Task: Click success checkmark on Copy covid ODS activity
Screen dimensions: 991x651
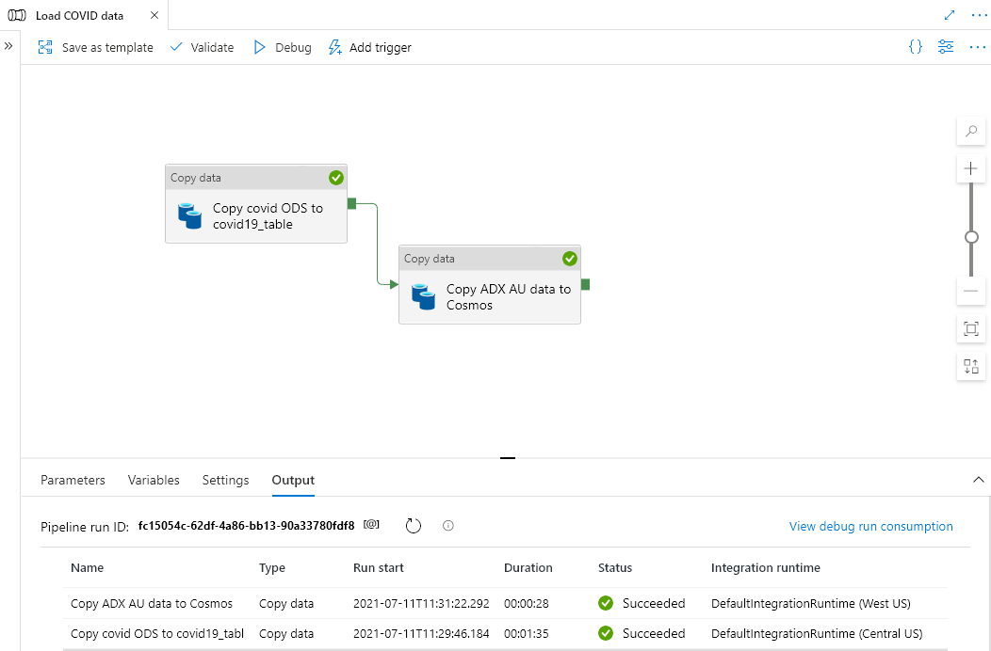Action: click(x=336, y=178)
